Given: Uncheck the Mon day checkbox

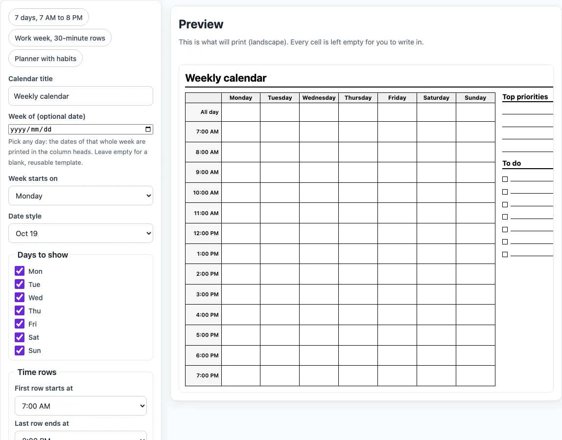Looking at the screenshot, I should pyautogui.click(x=20, y=271).
